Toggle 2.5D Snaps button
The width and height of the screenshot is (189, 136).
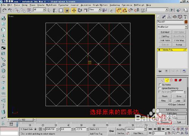[119, 10]
